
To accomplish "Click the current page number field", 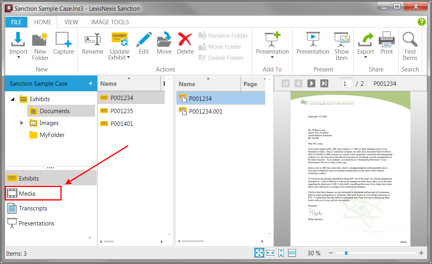I will (x=347, y=83).
